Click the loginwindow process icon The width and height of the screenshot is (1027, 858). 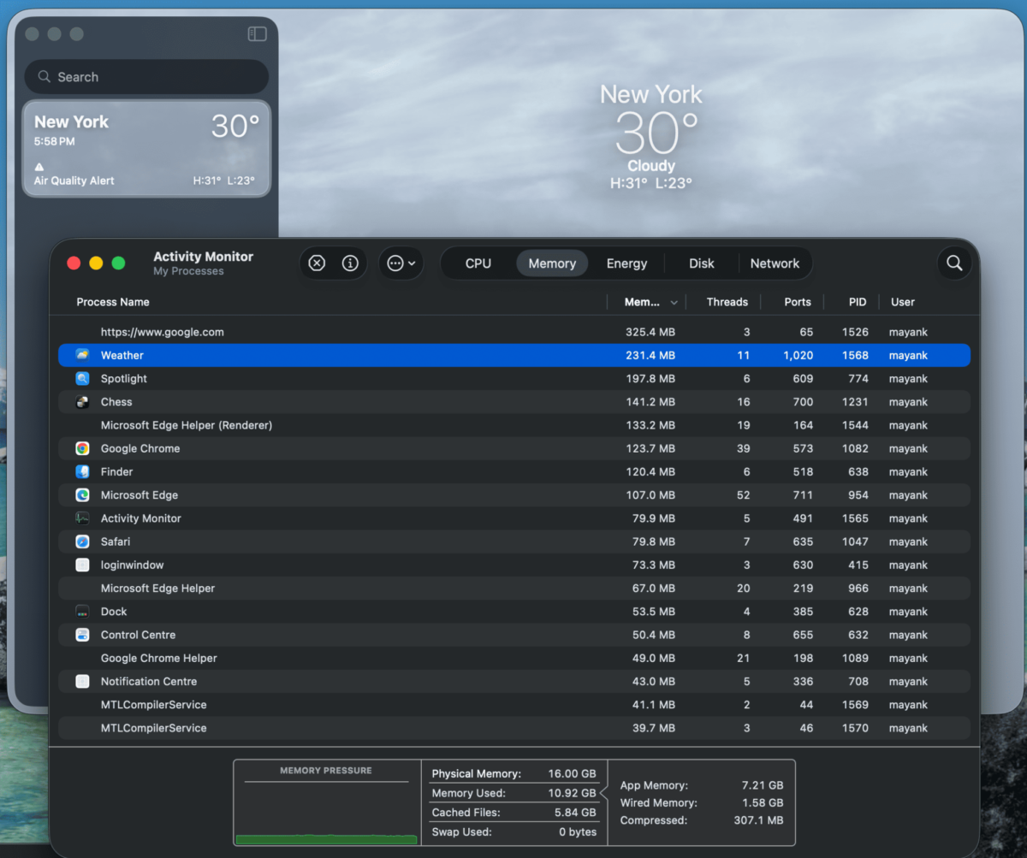click(x=82, y=565)
